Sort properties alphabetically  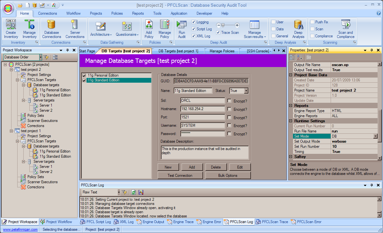[300, 57]
